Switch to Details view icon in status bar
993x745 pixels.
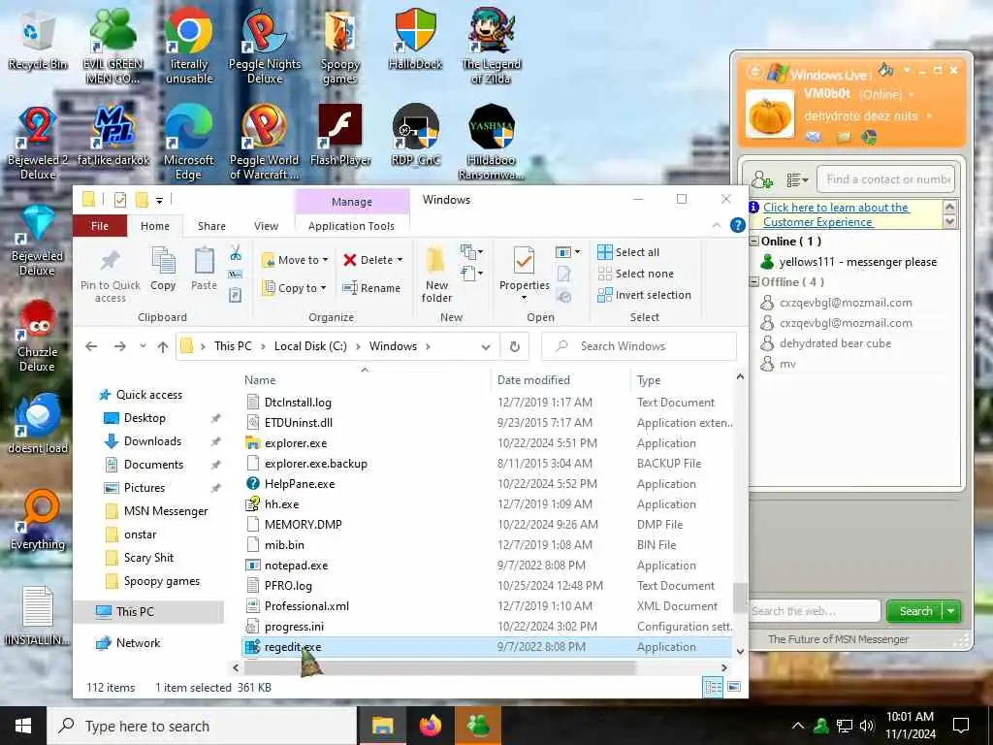point(713,688)
